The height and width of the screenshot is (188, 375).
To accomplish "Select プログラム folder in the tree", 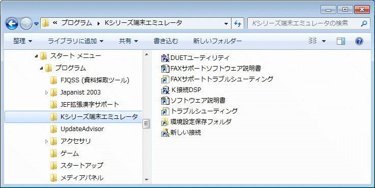I will point(70,68).
